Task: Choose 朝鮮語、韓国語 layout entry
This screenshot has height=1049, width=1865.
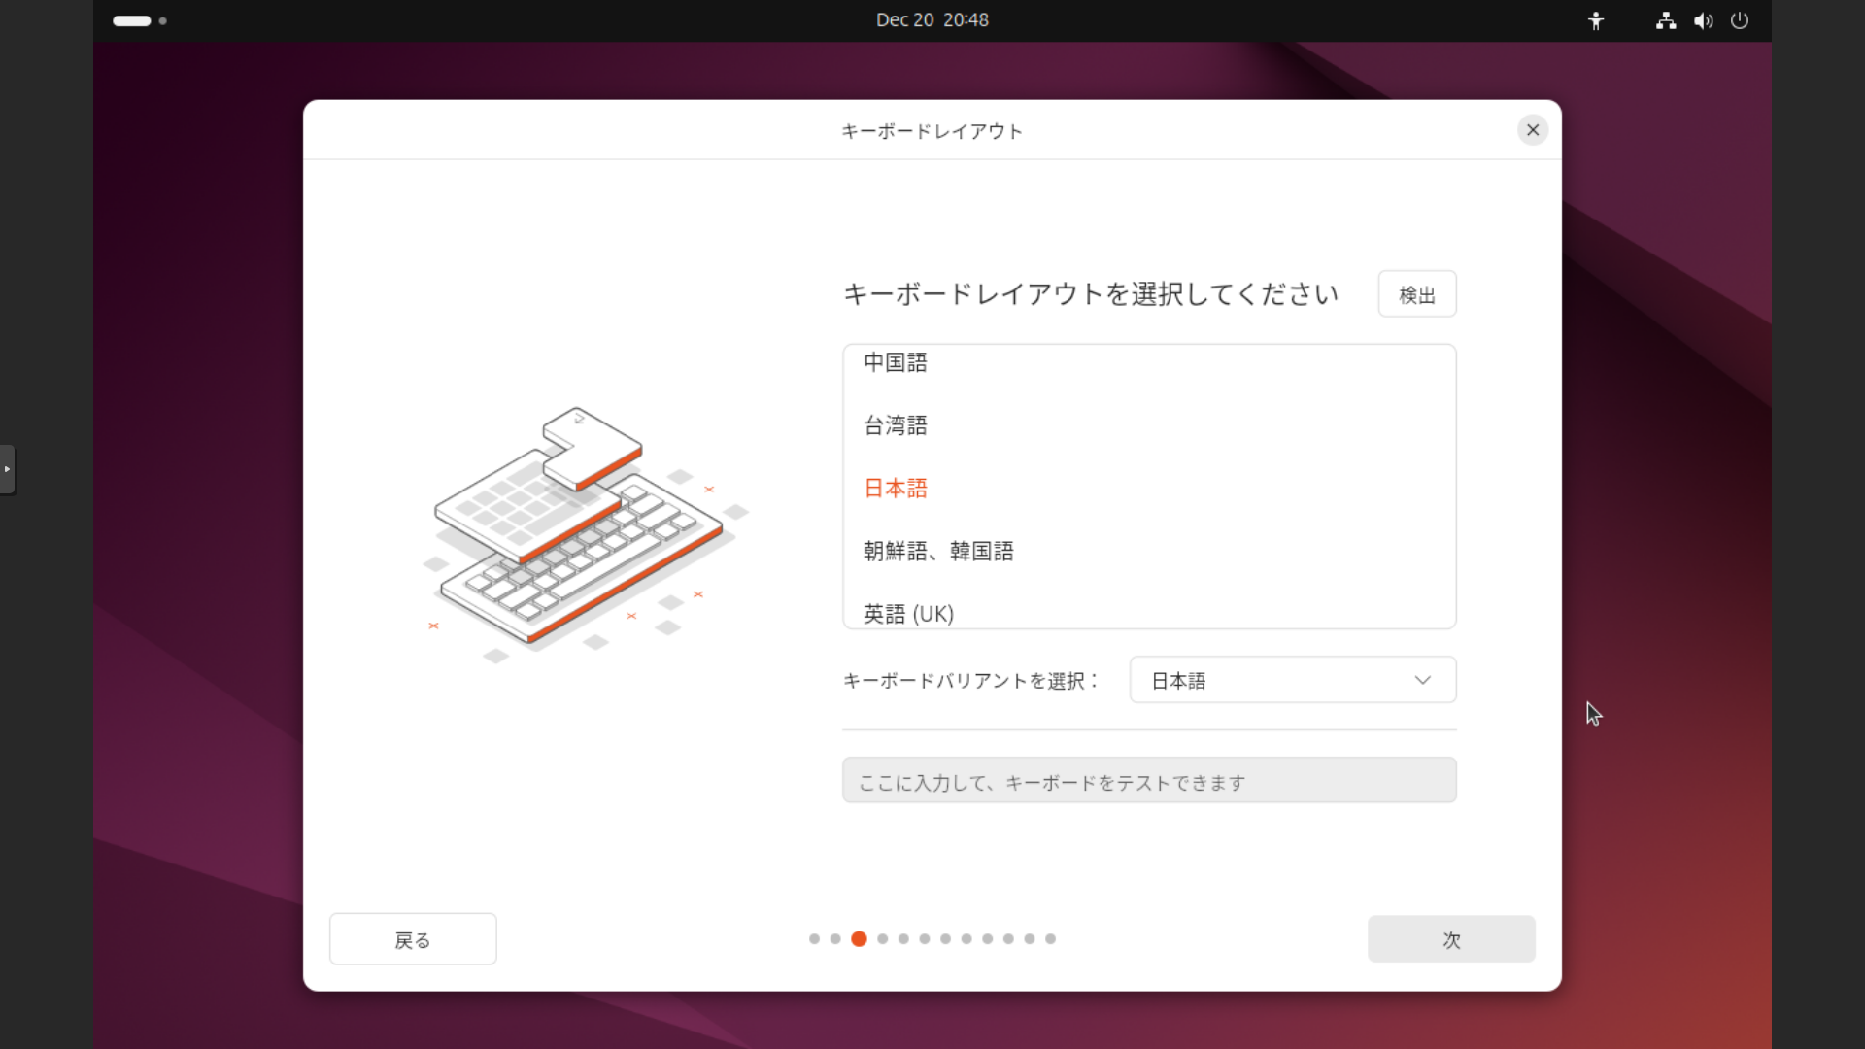Action: 938,552
